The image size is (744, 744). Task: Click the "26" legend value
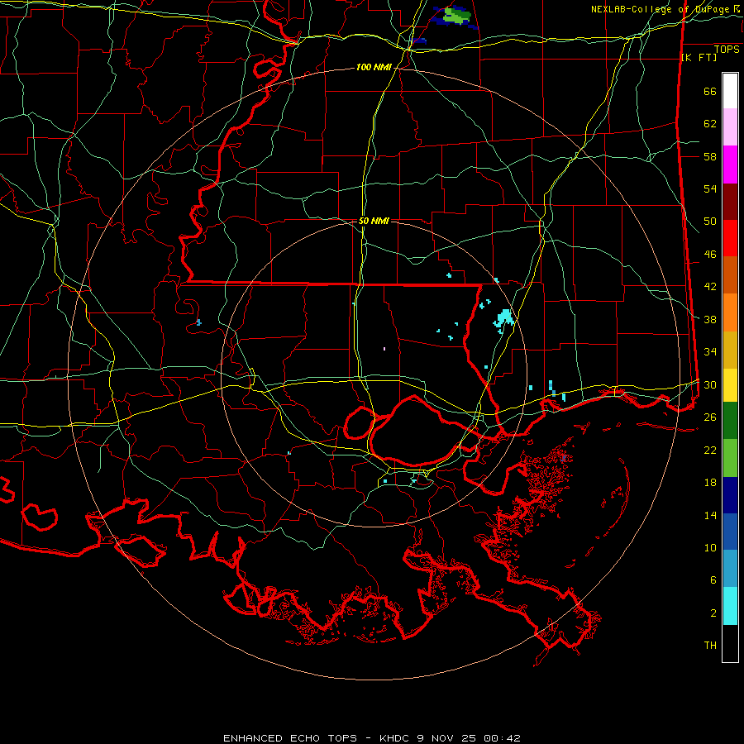[x=710, y=417]
